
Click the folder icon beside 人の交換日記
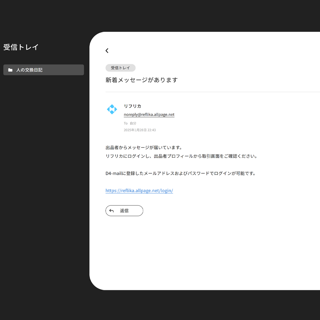[x=10, y=70]
